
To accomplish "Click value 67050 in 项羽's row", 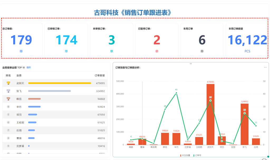I will click(101, 115).
